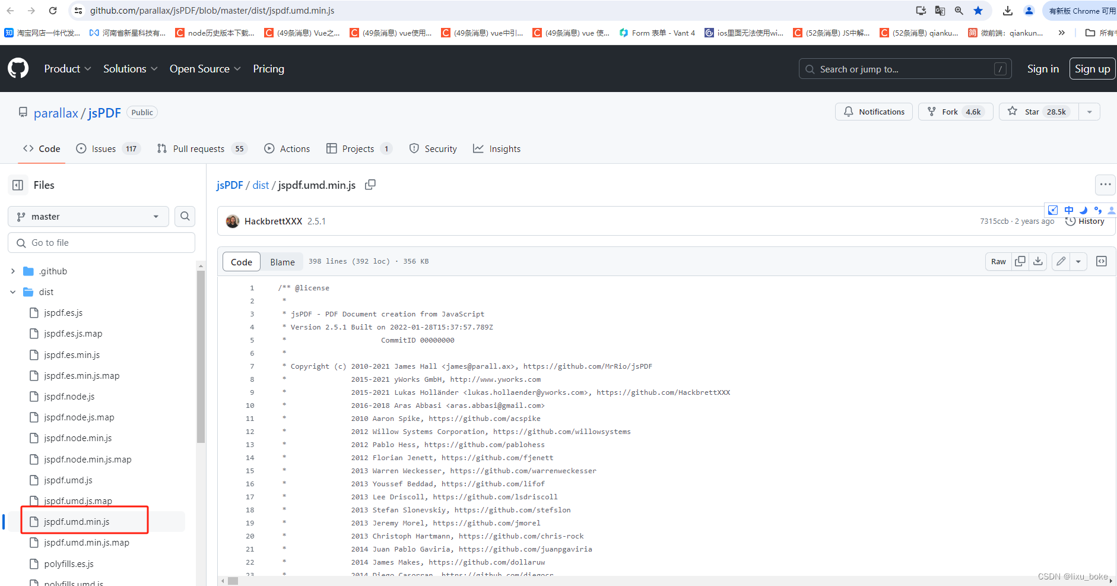Open the three-dot more file actions menu
This screenshot has height=586, width=1117.
[1105, 185]
